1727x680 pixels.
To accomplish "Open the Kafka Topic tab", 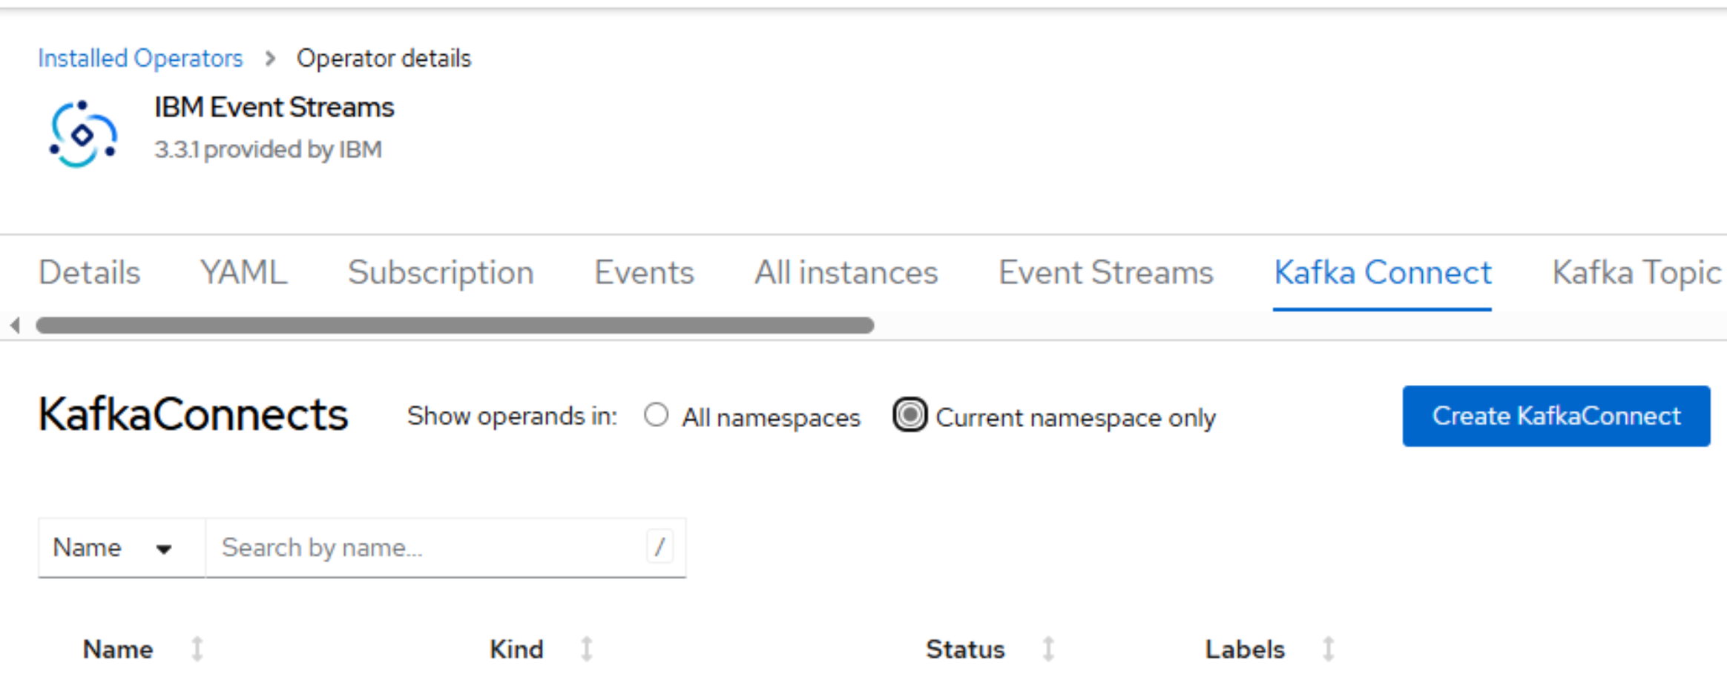I will [x=1636, y=273].
